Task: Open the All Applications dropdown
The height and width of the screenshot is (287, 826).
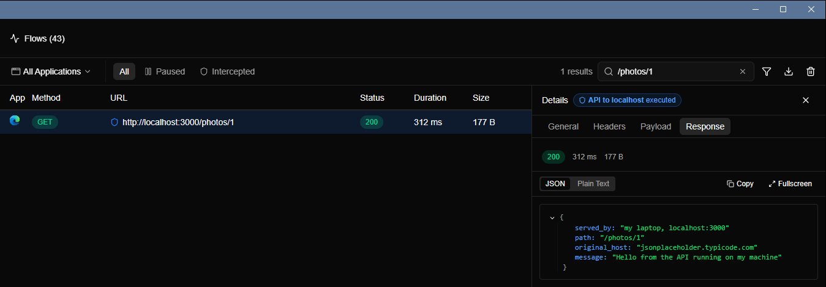Action: coord(51,71)
